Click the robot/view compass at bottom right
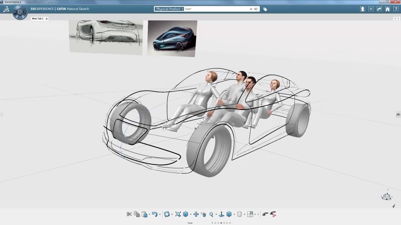 click(x=387, y=196)
